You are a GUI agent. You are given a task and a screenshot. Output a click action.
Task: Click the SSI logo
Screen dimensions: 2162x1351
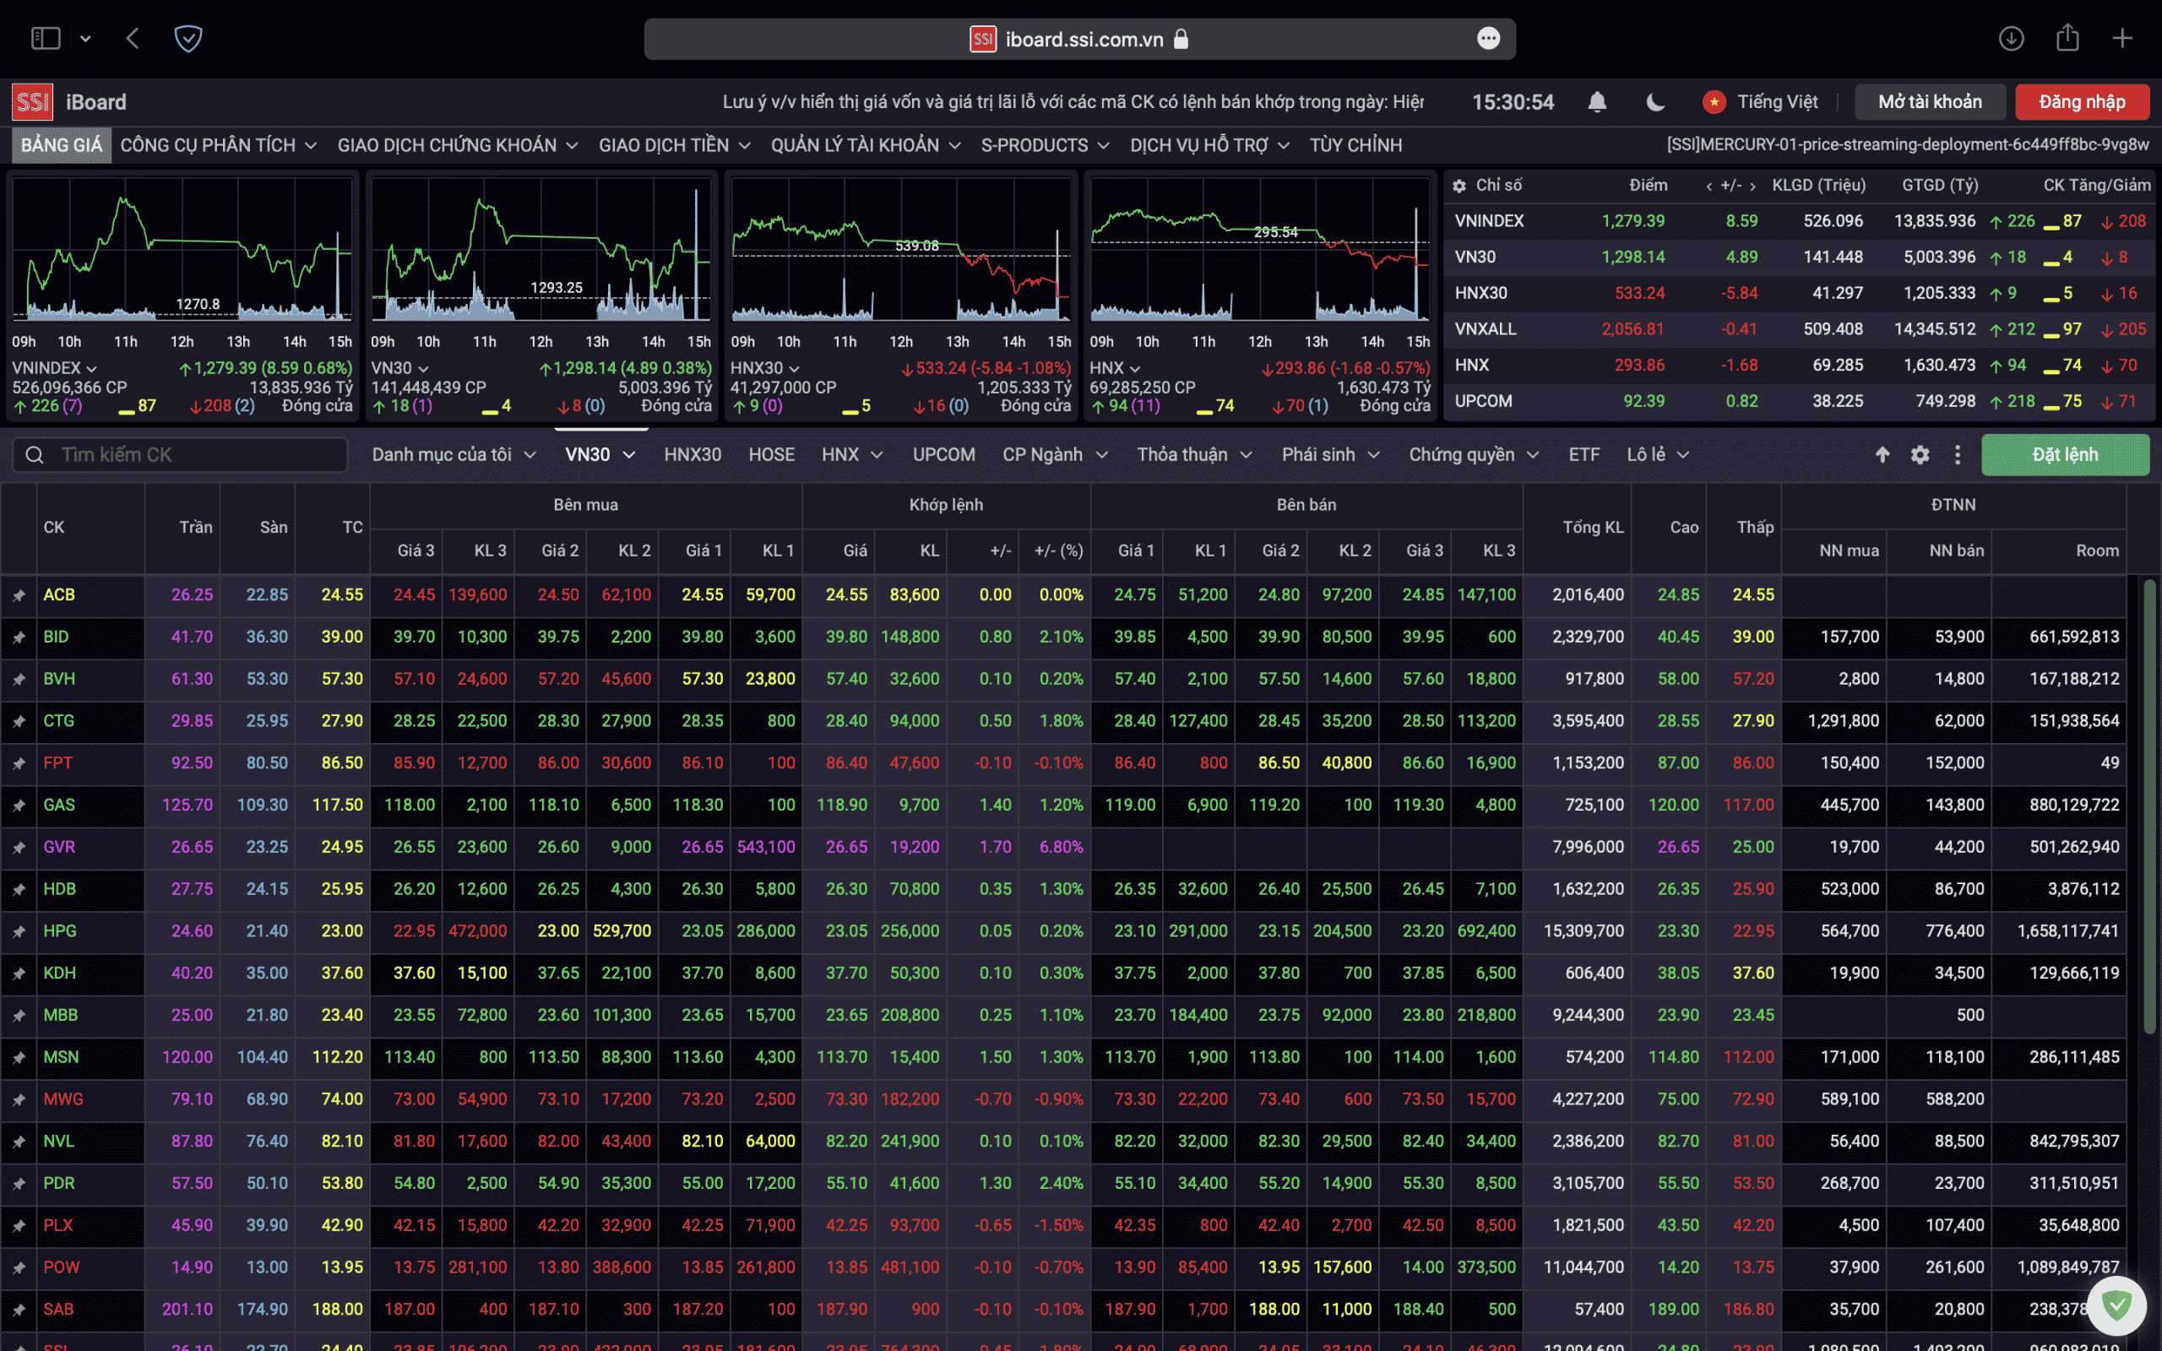pyautogui.click(x=32, y=102)
